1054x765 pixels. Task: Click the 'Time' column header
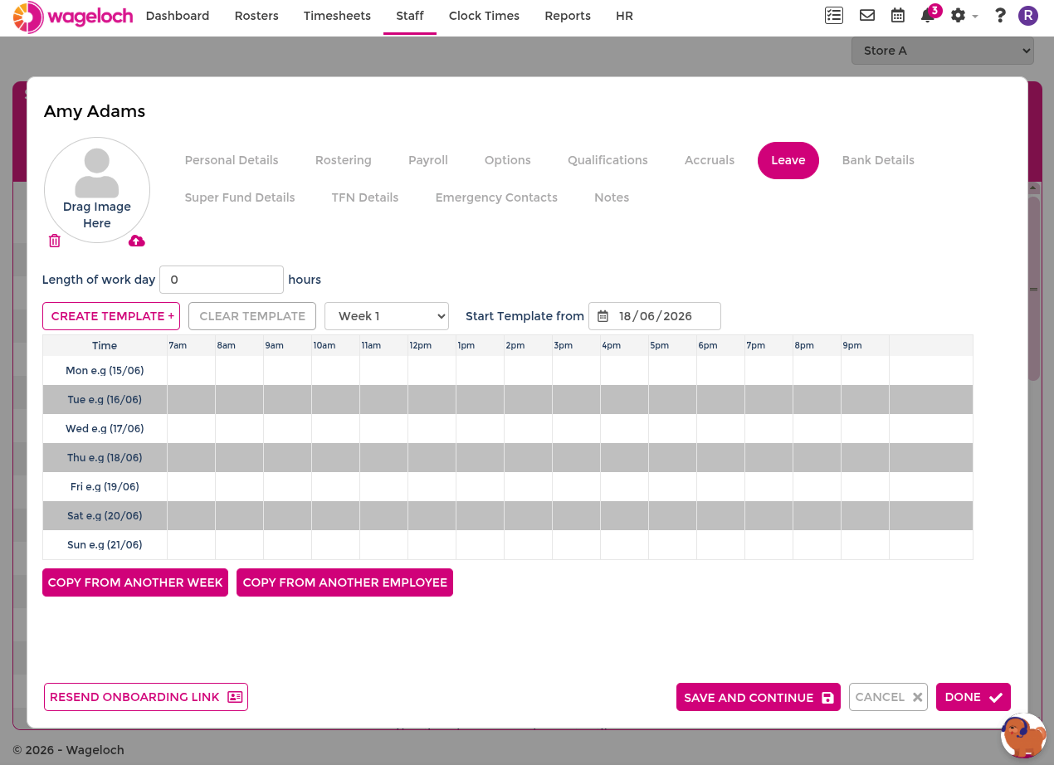tap(105, 345)
